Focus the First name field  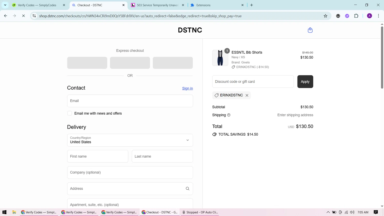point(98,156)
